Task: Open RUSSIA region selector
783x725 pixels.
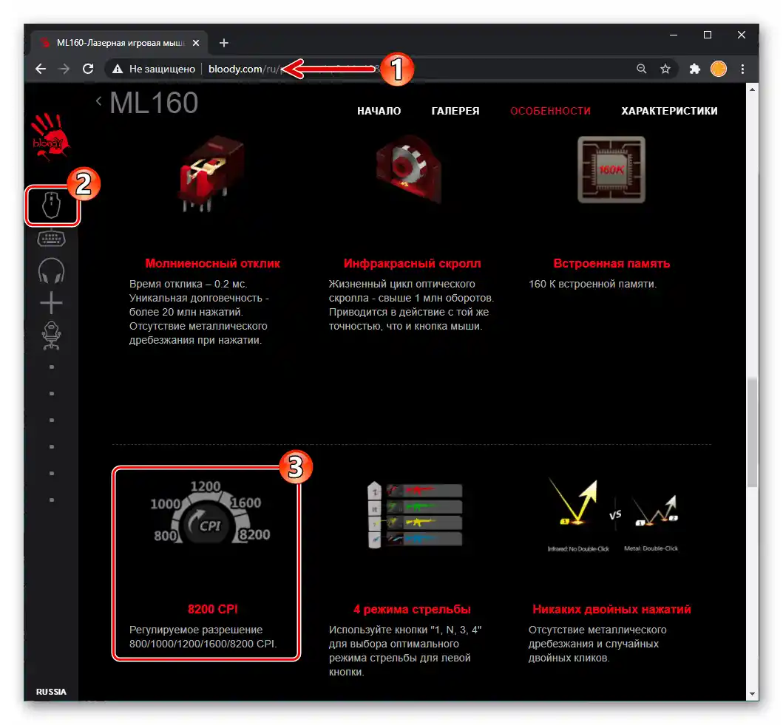Action: (51, 692)
